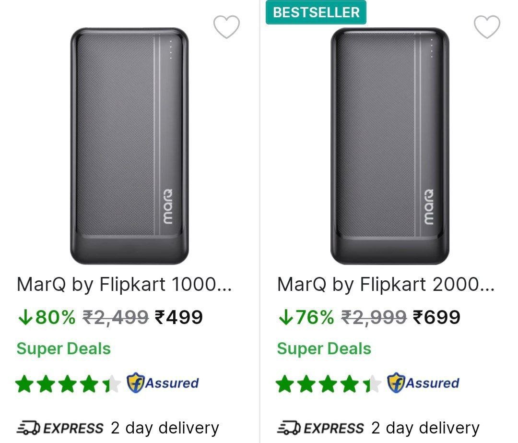Tap Flipkart Assured badge on left product
The height and width of the screenshot is (443, 518).
coord(163,383)
